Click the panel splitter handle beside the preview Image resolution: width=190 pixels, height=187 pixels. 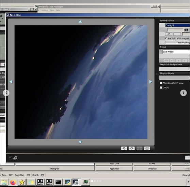[x=157, y=74]
